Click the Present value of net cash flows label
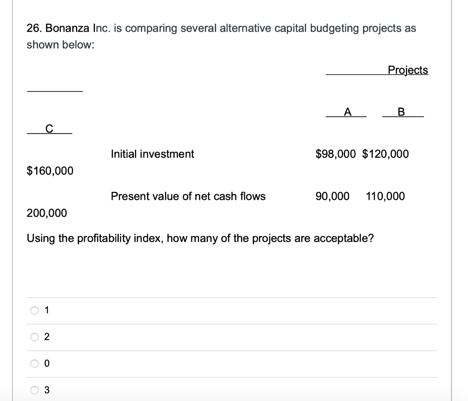Viewport: 468px width, 401px height. [188, 196]
